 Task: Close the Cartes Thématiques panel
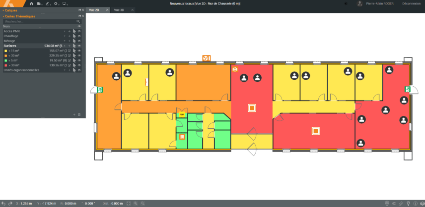(83, 16)
